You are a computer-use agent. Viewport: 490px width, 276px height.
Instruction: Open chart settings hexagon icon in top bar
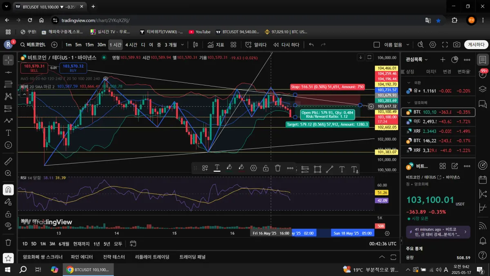pyautogui.click(x=432, y=45)
